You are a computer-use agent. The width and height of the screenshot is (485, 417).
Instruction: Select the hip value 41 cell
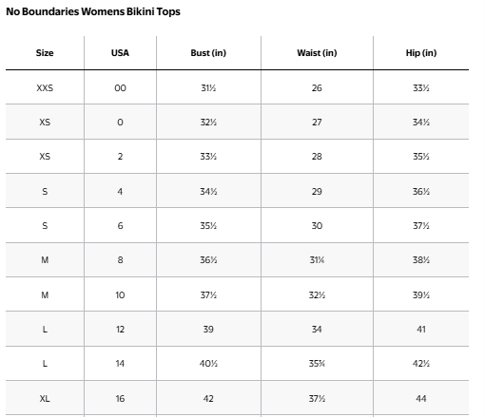(421, 330)
